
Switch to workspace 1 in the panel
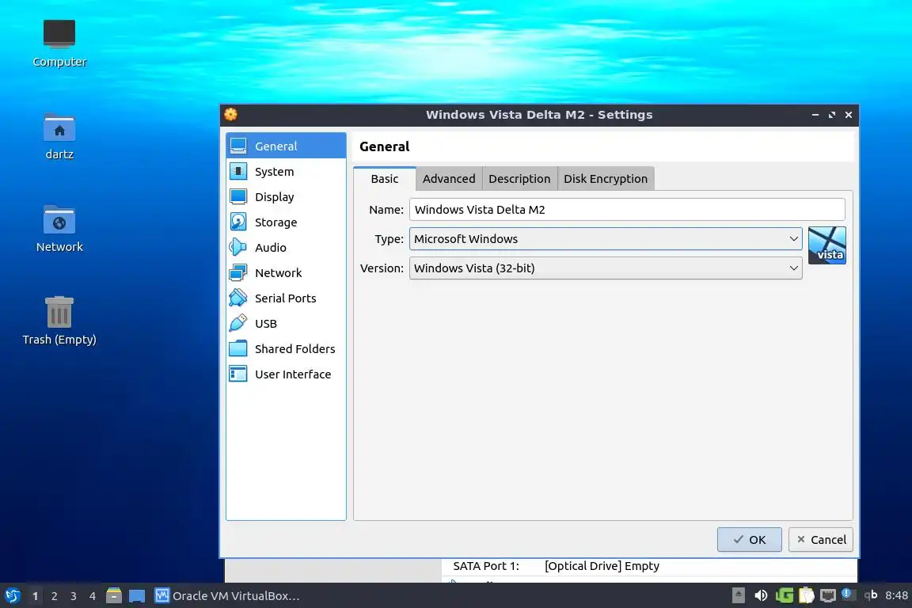click(36, 596)
